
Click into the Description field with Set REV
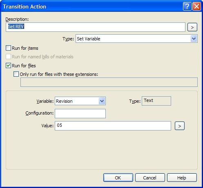pos(96,27)
